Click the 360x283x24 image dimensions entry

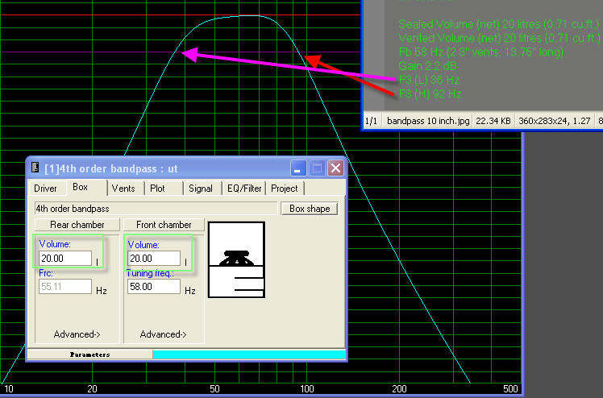pos(554,121)
